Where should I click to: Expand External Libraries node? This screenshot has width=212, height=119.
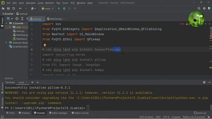[6, 43]
